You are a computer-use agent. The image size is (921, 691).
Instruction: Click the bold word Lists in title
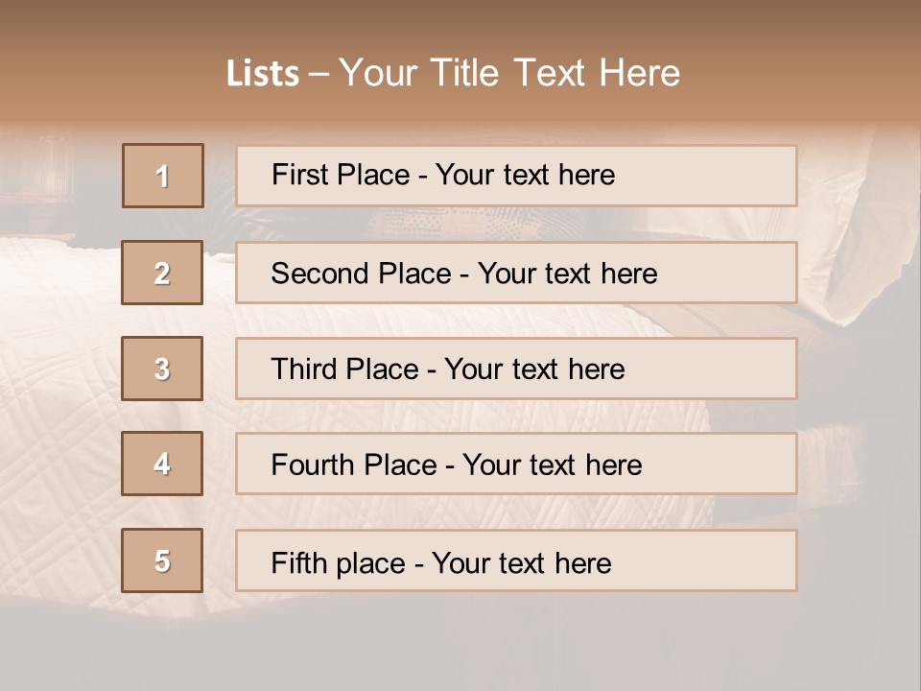[x=263, y=74]
